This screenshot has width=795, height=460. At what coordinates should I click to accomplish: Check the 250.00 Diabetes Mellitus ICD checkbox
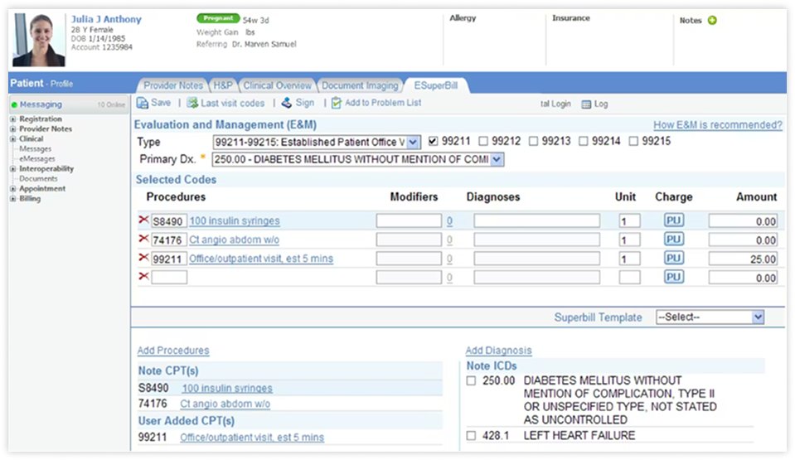click(x=471, y=381)
